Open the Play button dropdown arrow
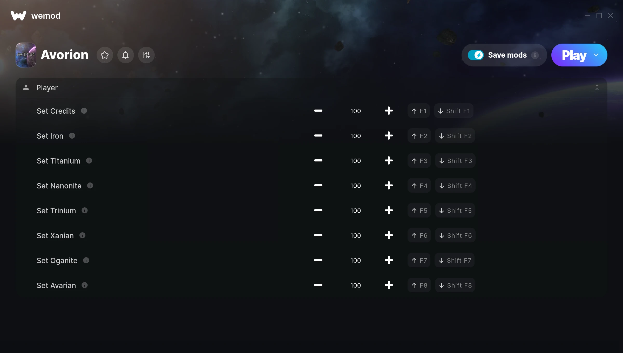 (x=596, y=55)
